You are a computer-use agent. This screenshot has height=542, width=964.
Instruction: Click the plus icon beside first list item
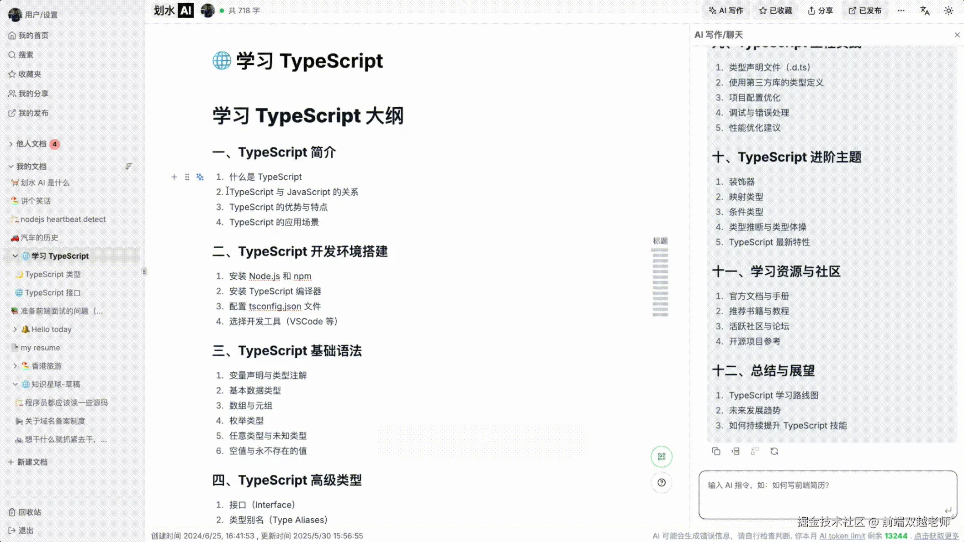174,177
